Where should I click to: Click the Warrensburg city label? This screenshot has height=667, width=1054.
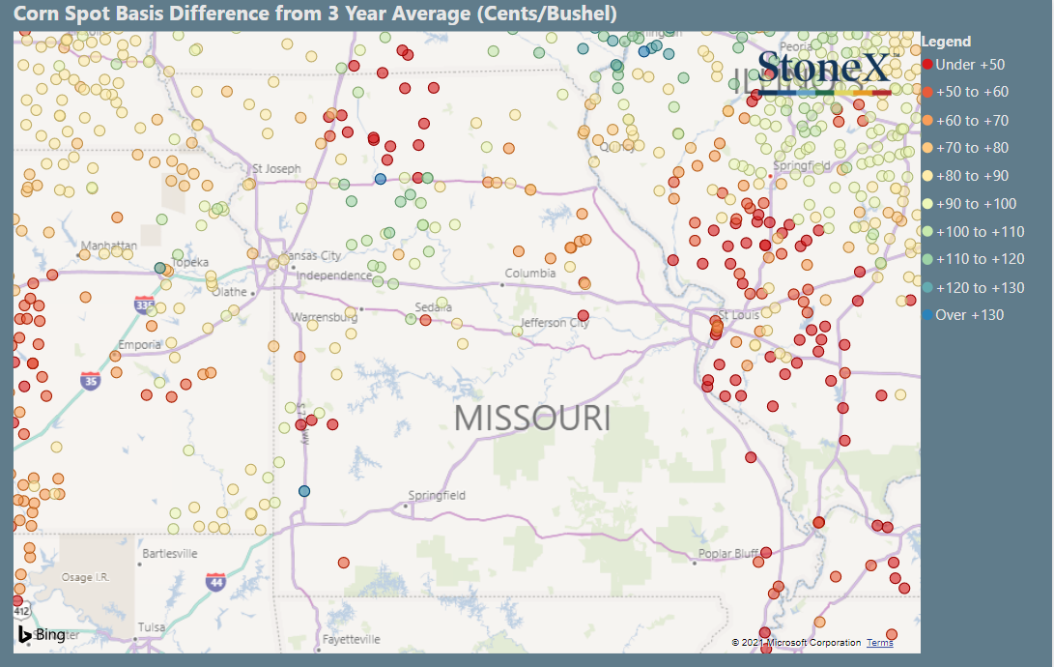pyautogui.click(x=324, y=317)
